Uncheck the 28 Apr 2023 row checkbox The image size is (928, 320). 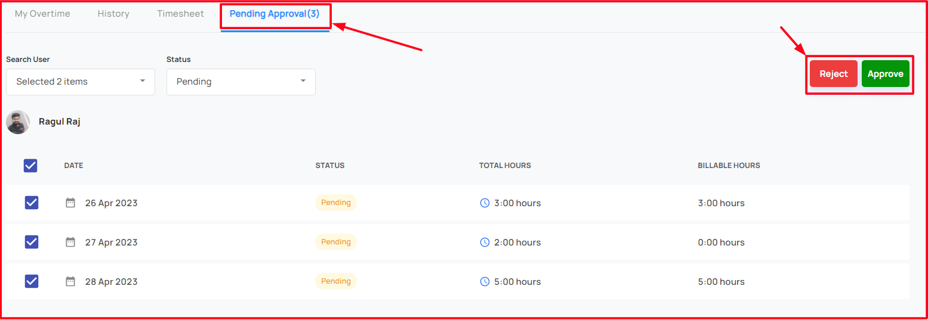(32, 281)
